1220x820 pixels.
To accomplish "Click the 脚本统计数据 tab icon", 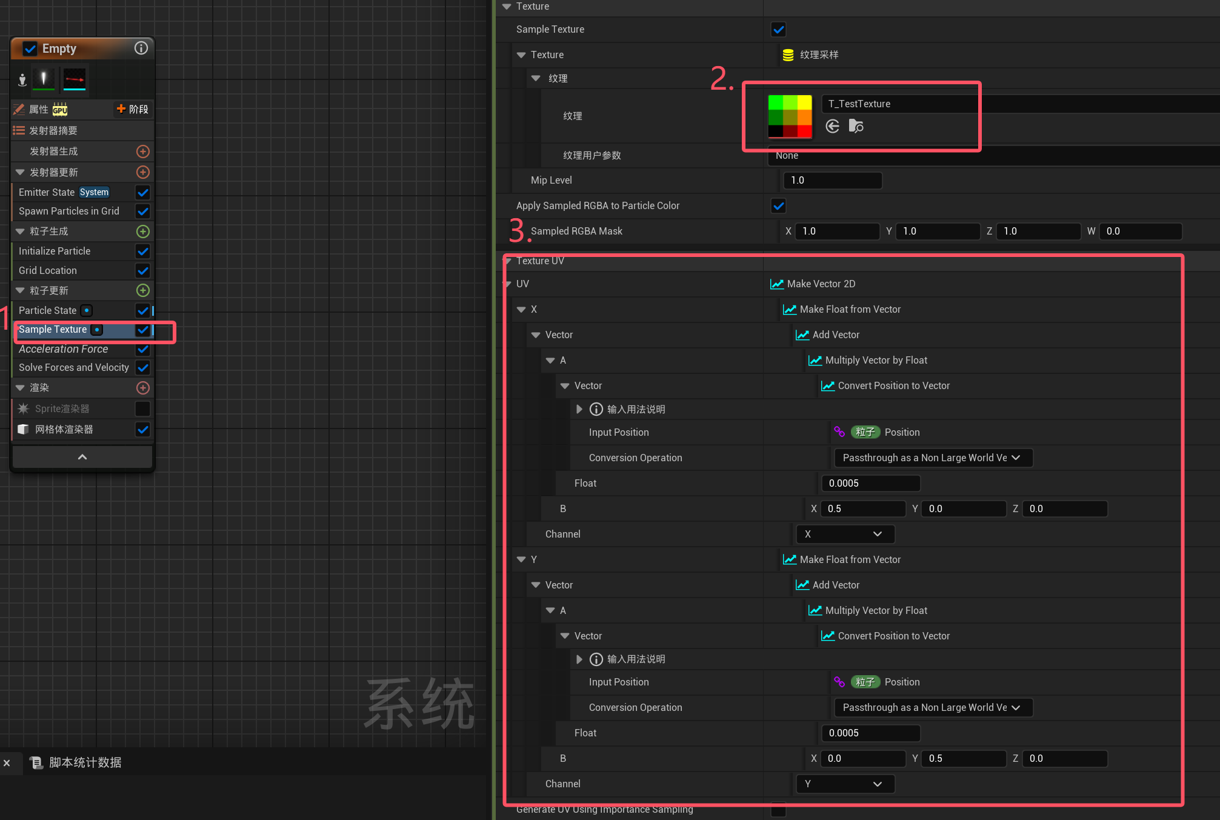I will point(36,762).
